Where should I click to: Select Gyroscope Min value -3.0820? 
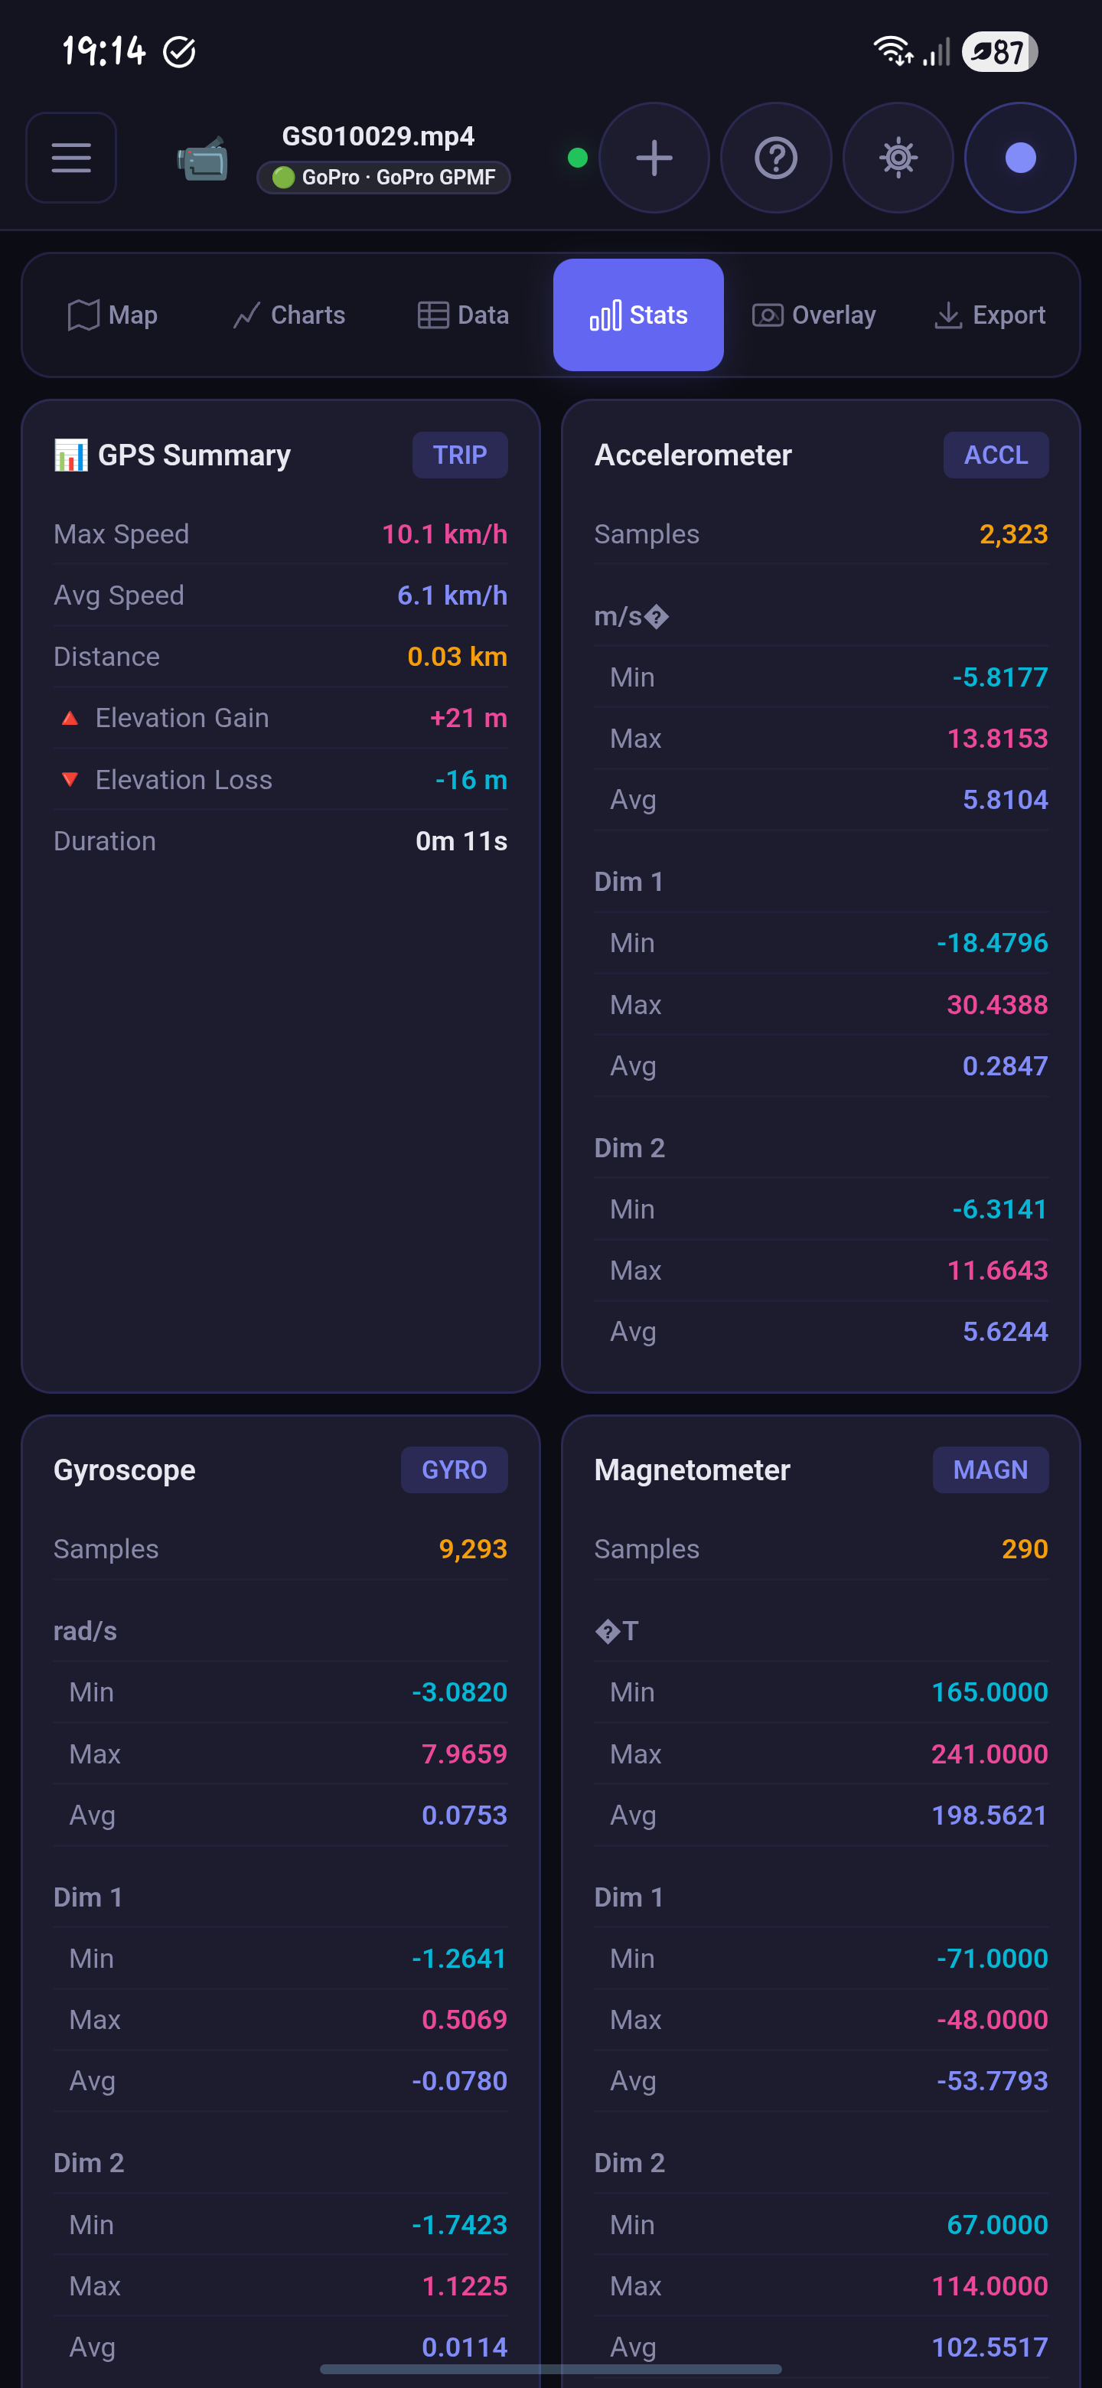pyautogui.click(x=460, y=1691)
